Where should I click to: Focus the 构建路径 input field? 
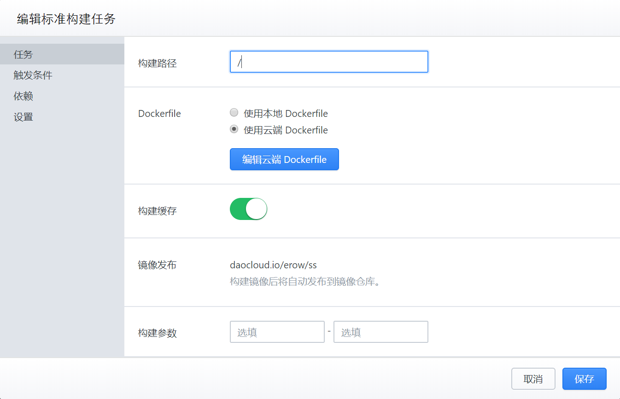(x=329, y=62)
